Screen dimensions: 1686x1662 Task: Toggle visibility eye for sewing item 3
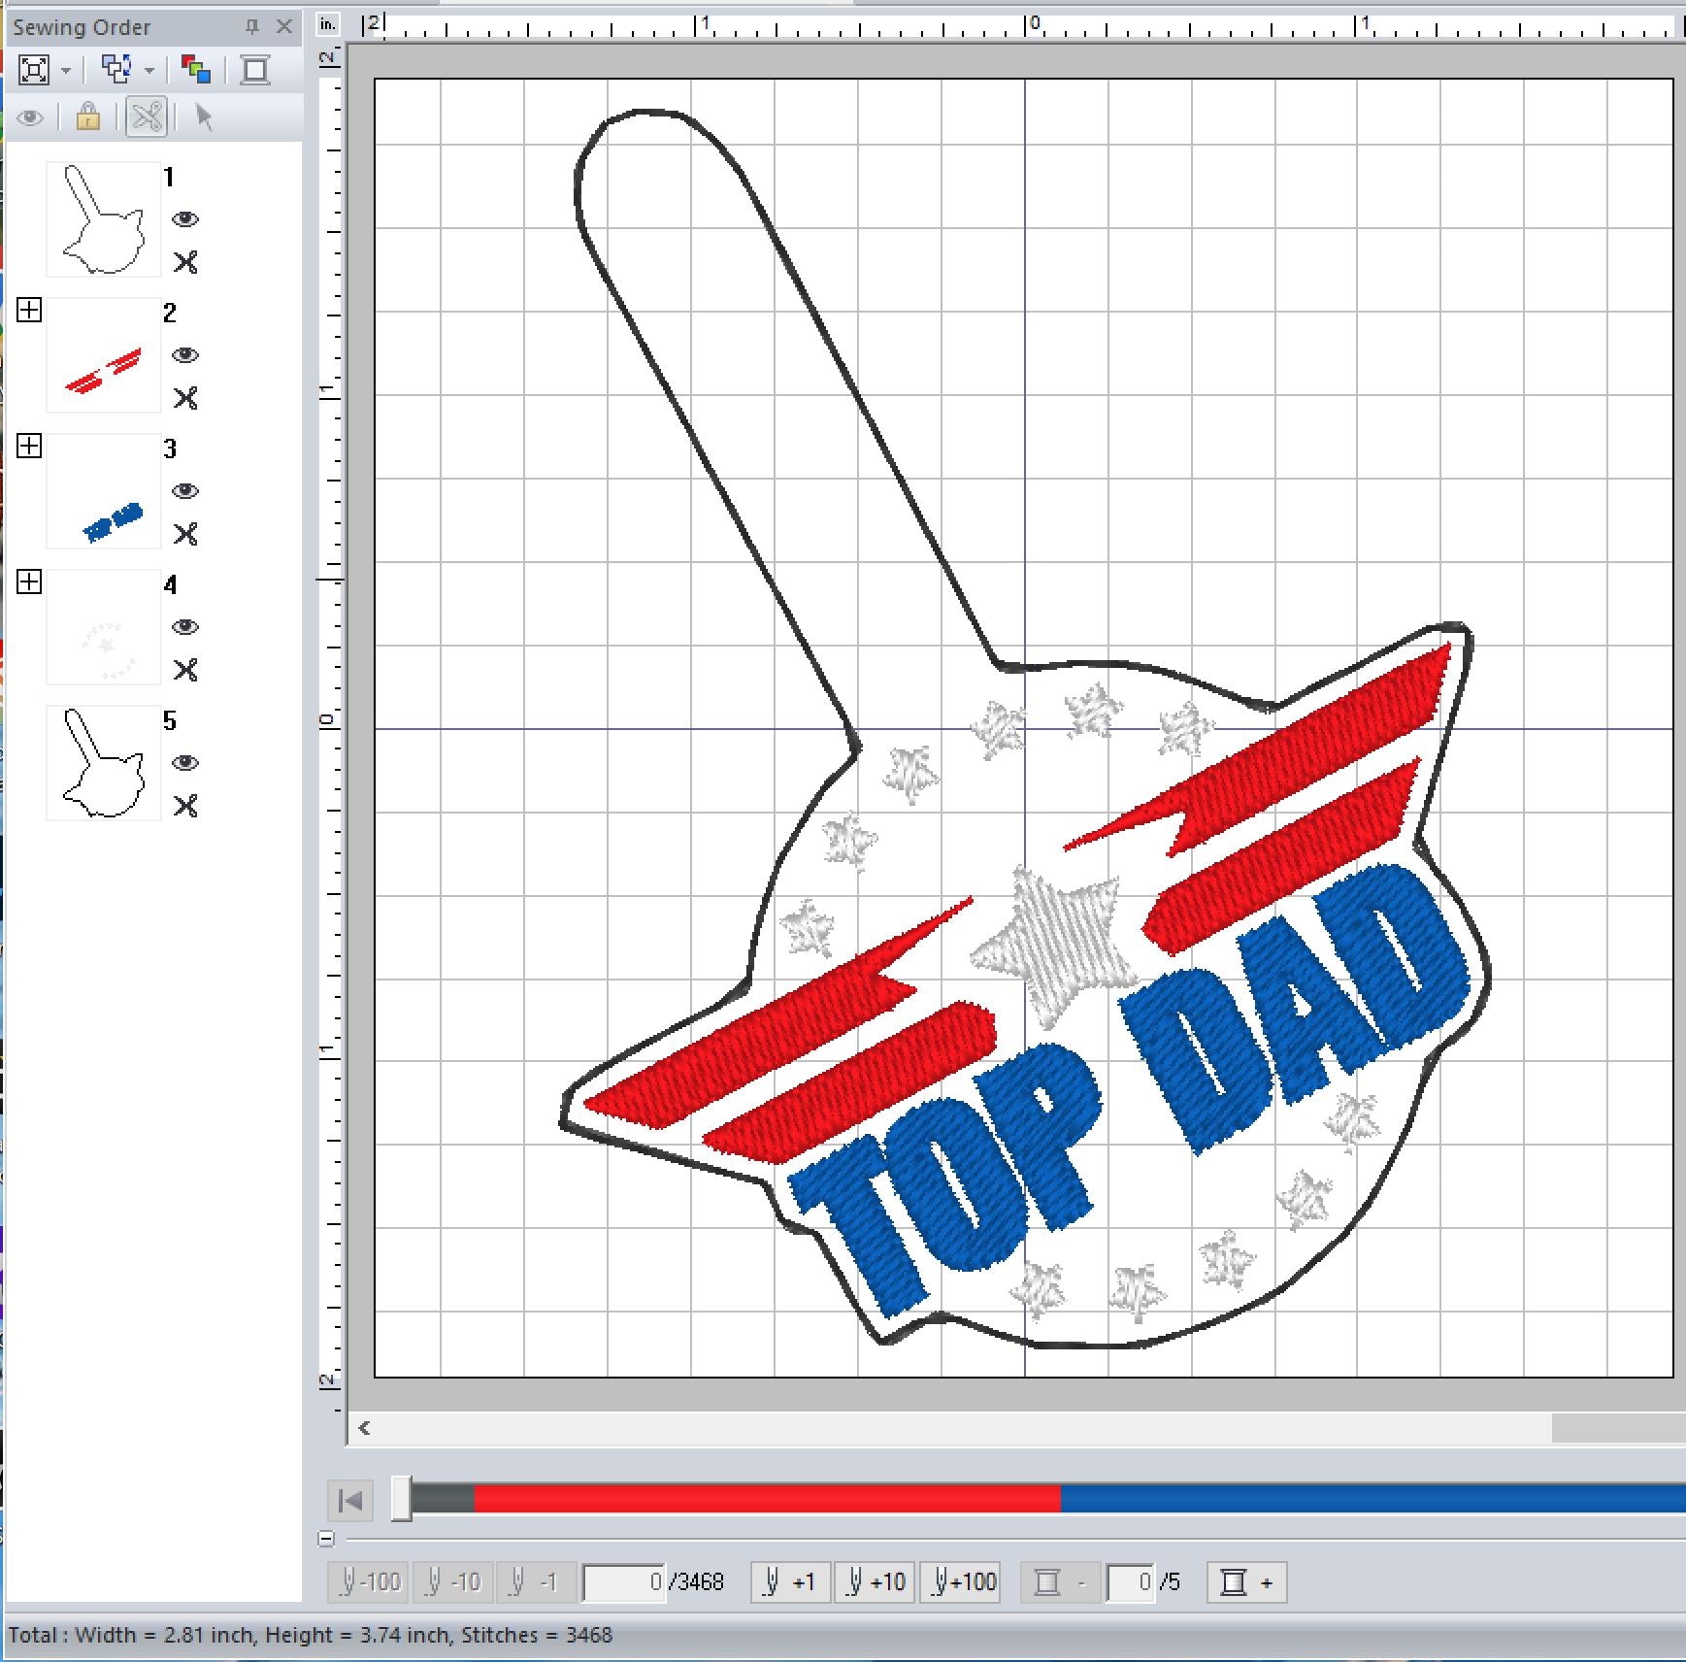[185, 491]
